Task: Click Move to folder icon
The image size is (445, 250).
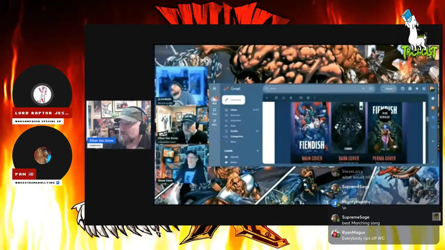Action: pos(301,98)
